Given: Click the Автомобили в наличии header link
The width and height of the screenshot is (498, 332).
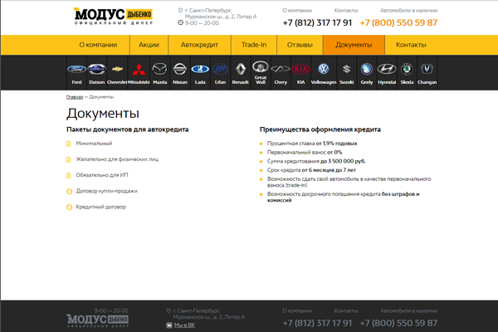Looking at the screenshot, I should [x=408, y=11].
